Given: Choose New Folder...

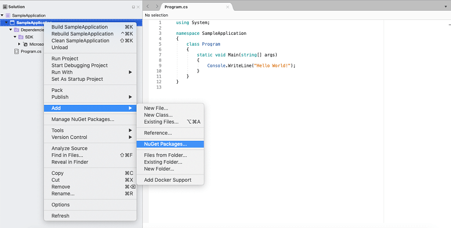Looking at the screenshot, I should click(x=170, y=169).
